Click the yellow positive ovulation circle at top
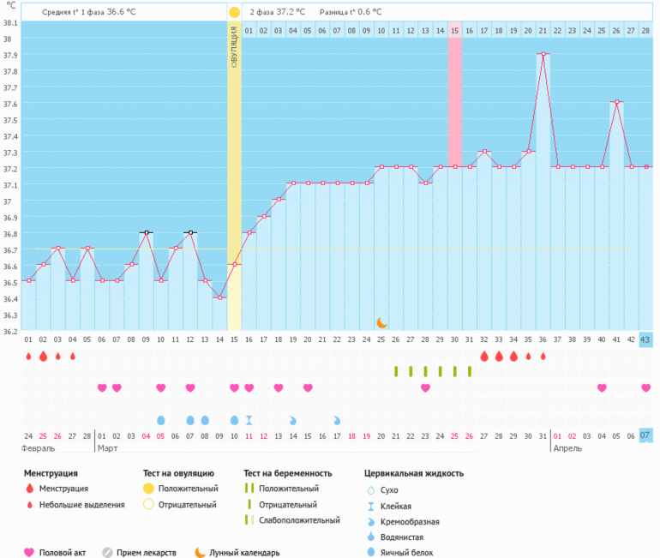The image size is (660, 558). pyautogui.click(x=234, y=13)
